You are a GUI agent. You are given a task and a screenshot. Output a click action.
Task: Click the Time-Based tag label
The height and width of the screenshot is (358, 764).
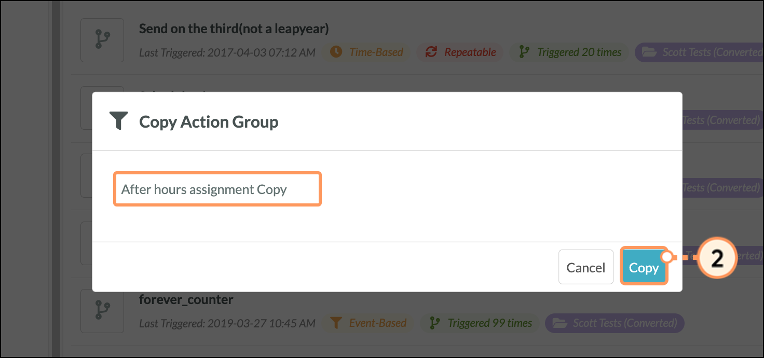[376, 52]
